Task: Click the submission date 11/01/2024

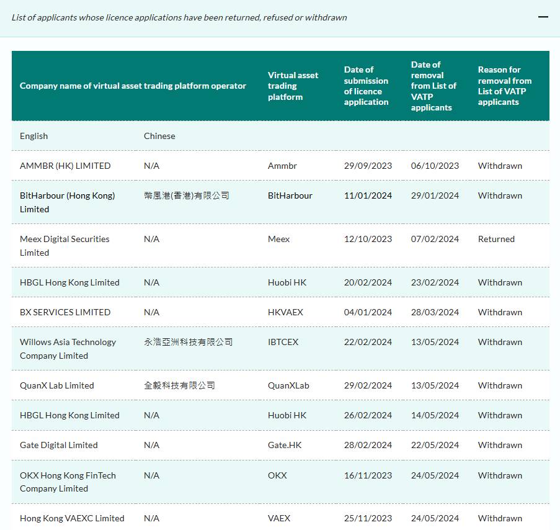Action: [x=368, y=195]
